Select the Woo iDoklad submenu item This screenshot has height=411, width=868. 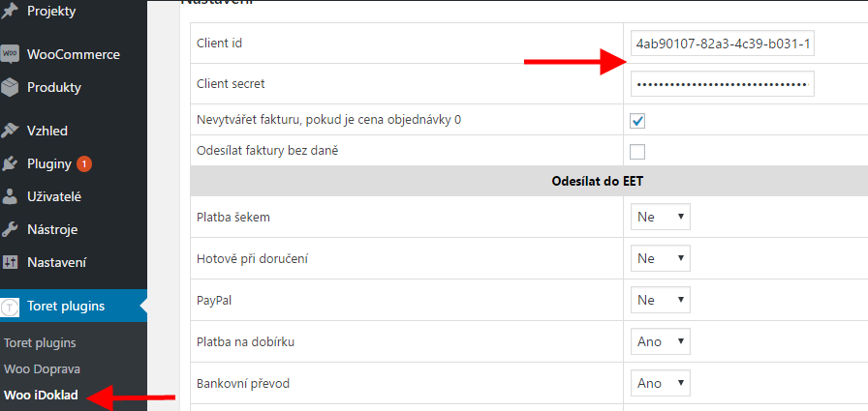click(x=41, y=396)
